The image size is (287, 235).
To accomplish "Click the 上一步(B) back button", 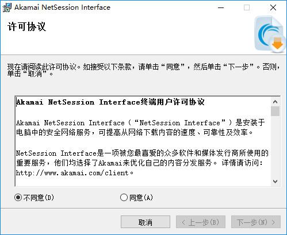I will pyautogui.click(x=201, y=222).
